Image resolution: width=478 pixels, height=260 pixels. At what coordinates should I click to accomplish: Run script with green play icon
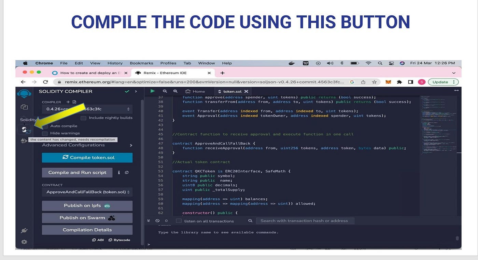(x=153, y=91)
